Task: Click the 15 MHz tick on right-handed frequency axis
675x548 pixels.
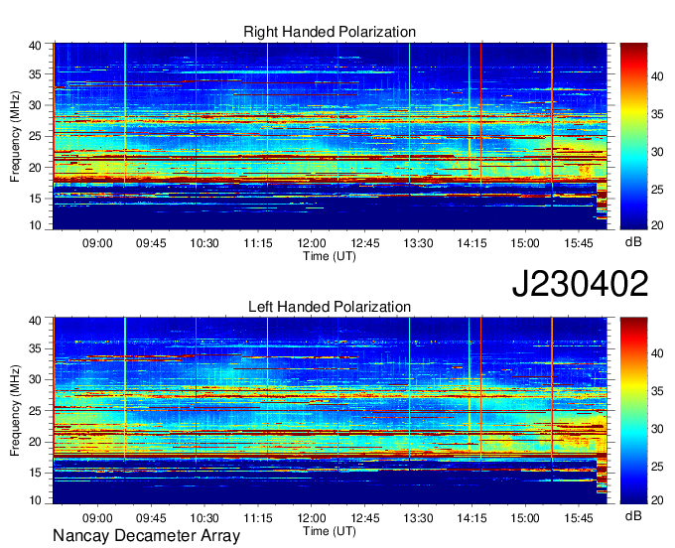Action: 35,199
